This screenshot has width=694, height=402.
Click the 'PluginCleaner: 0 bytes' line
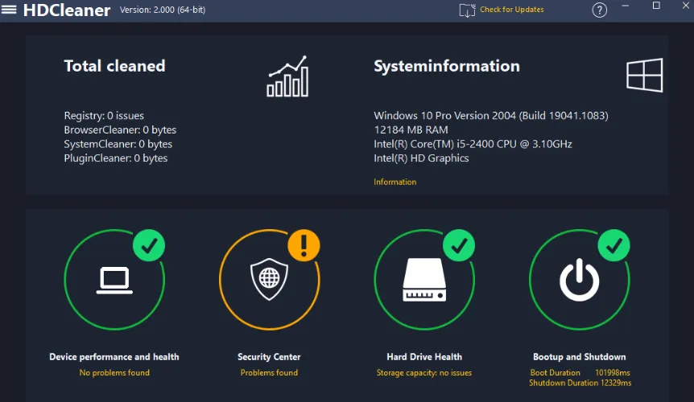coord(115,158)
